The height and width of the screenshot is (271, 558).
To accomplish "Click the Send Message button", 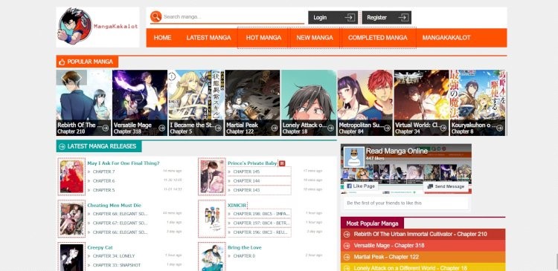I will coord(446,186).
